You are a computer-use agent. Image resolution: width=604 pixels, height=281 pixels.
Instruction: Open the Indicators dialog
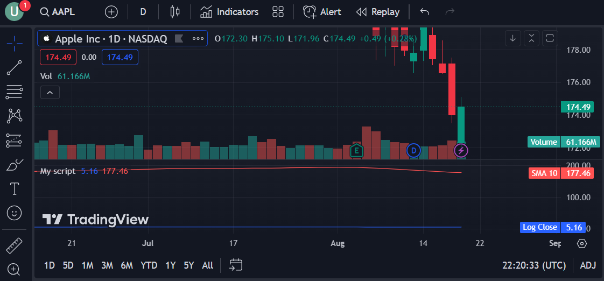point(229,12)
